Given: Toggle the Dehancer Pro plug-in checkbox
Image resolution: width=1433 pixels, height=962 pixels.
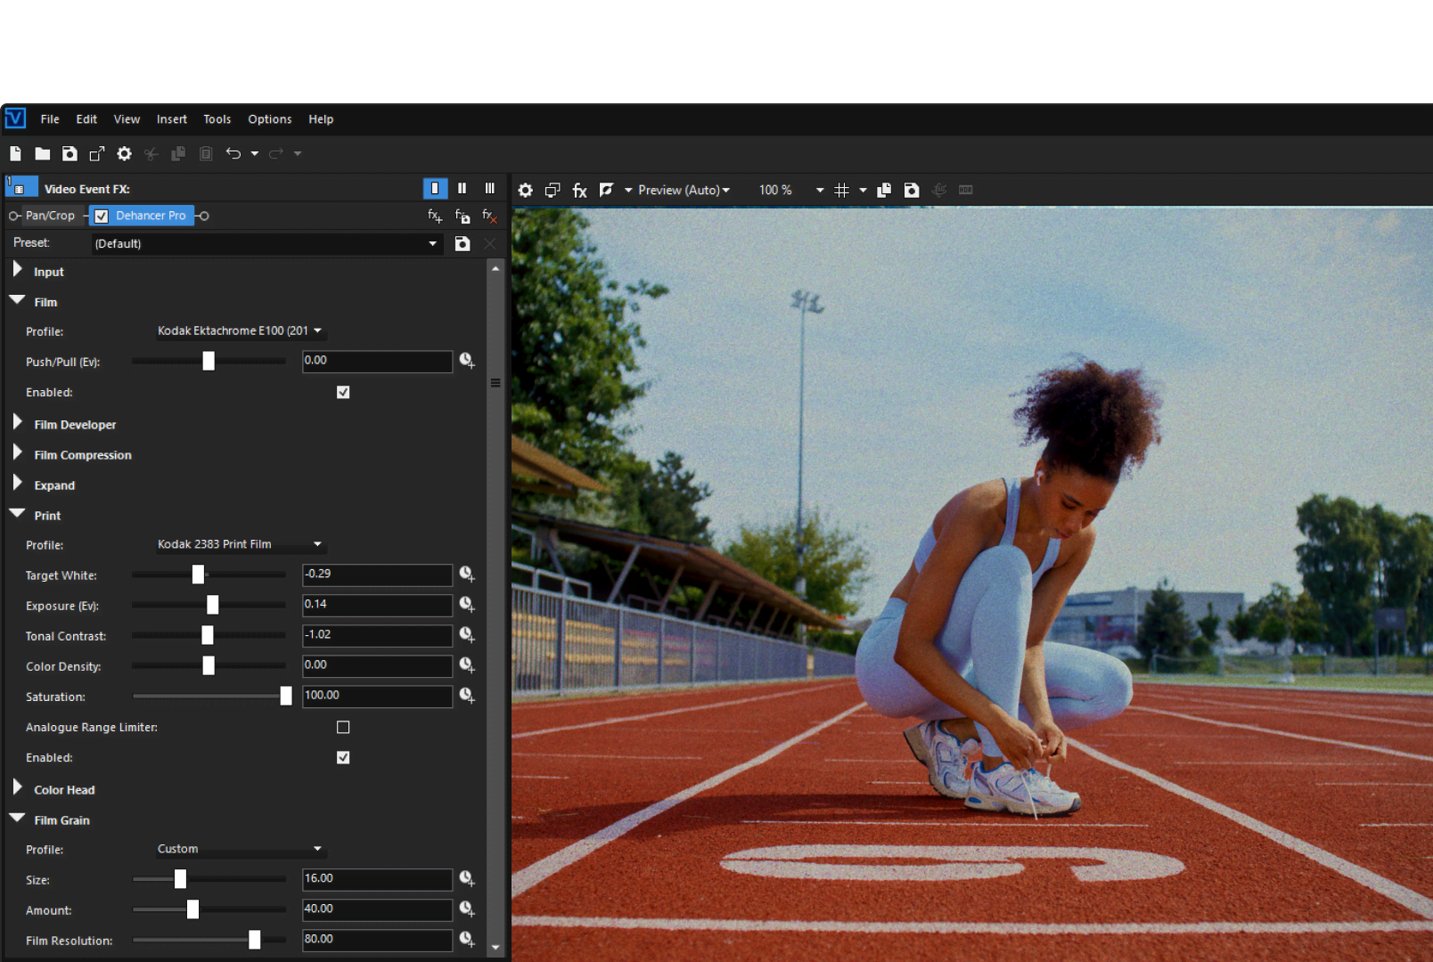Looking at the screenshot, I should click(x=102, y=216).
